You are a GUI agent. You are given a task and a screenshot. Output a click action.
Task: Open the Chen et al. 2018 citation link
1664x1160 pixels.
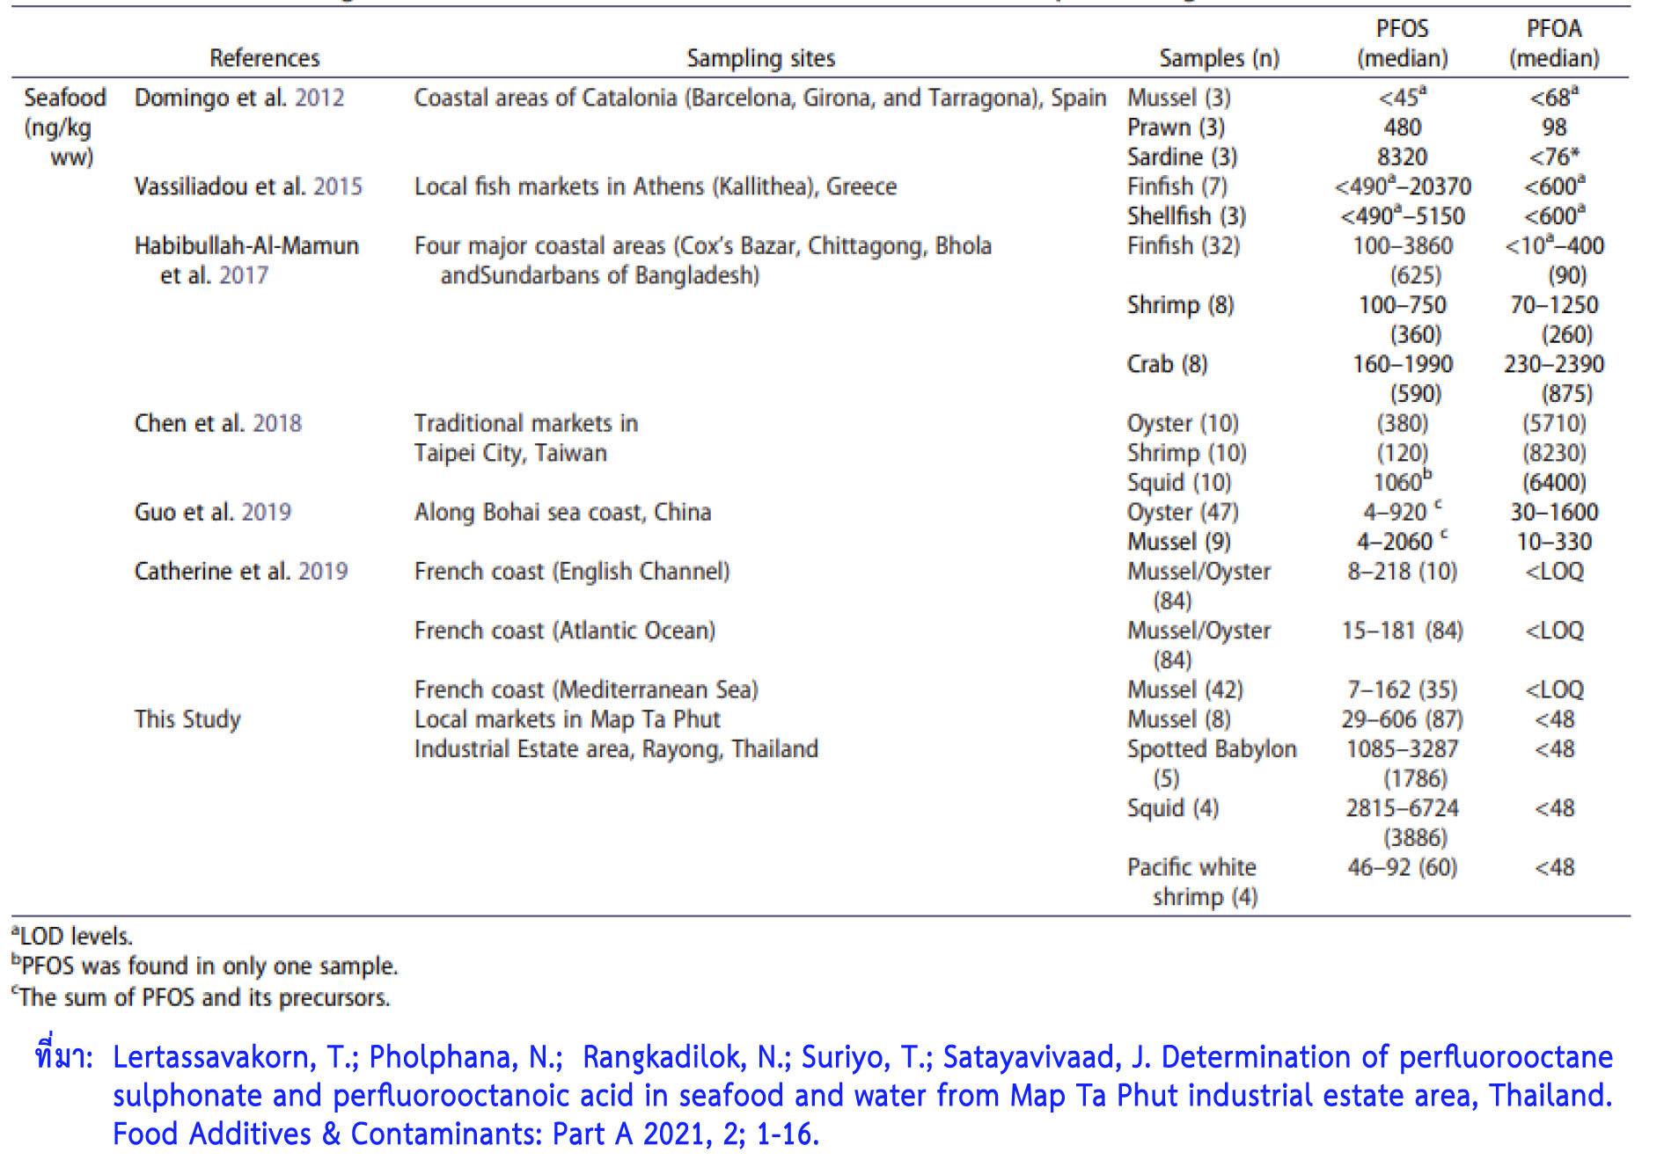(276, 423)
